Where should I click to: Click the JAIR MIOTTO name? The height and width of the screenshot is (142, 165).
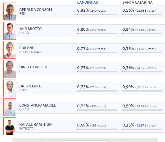tap(31, 29)
